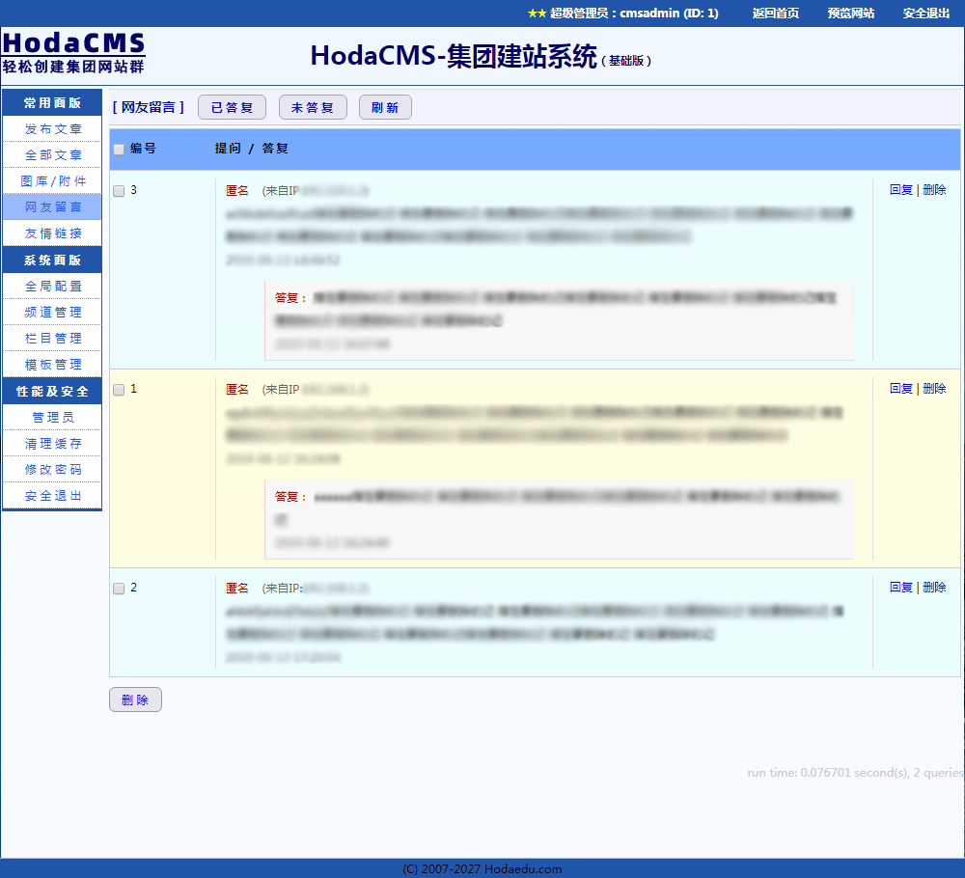Filter by 已答复 messages
Viewport: 965px width, 878px height.
pos(232,108)
